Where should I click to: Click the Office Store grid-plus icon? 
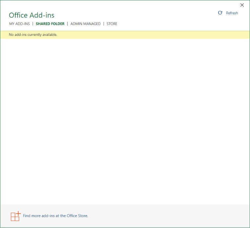click(x=15, y=216)
